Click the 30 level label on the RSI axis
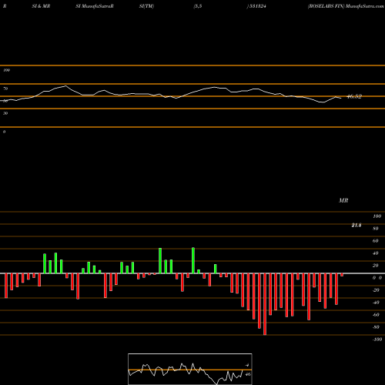Image resolution: width=385 pixels, height=385 pixels. pyautogui.click(x=5, y=113)
